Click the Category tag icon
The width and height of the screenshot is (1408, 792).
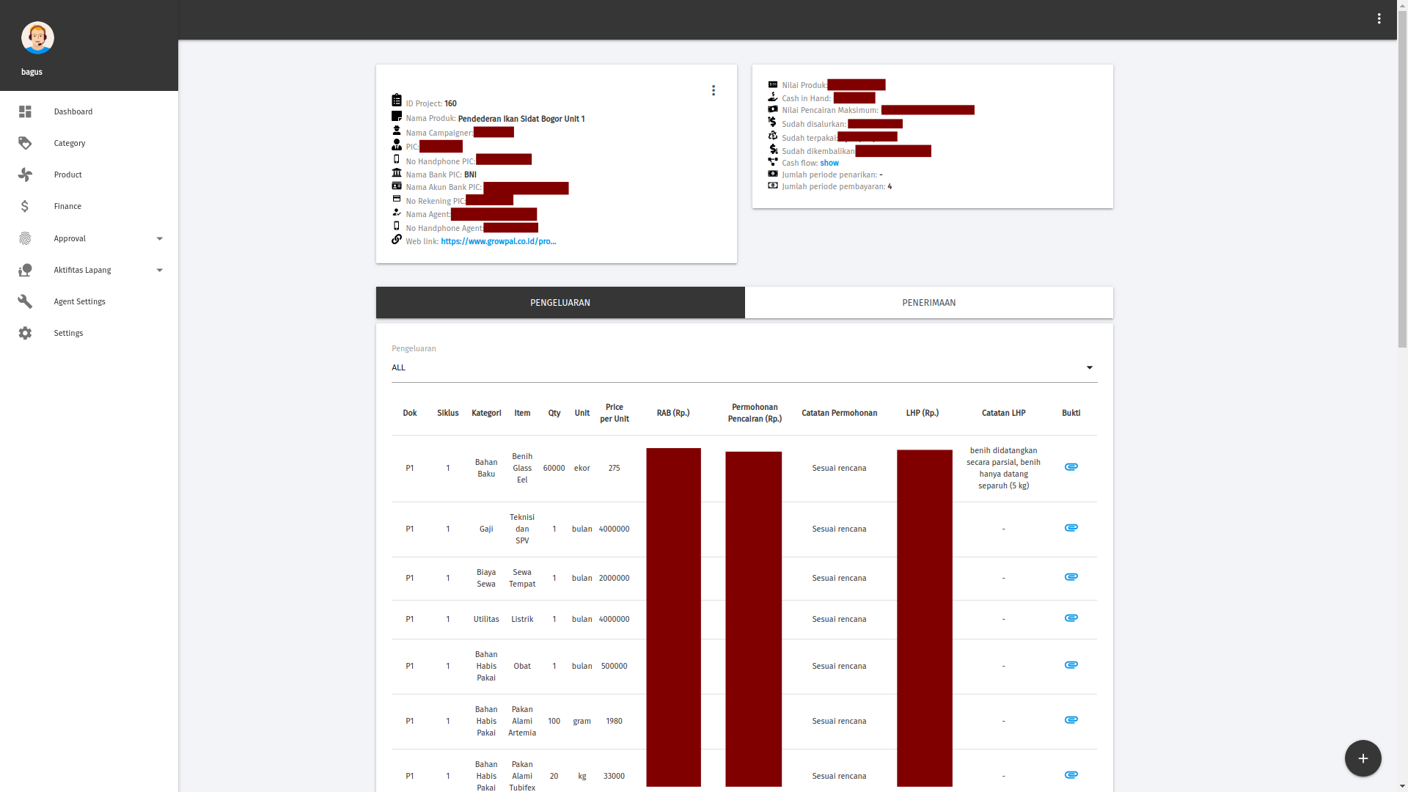(x=25, y=143)
